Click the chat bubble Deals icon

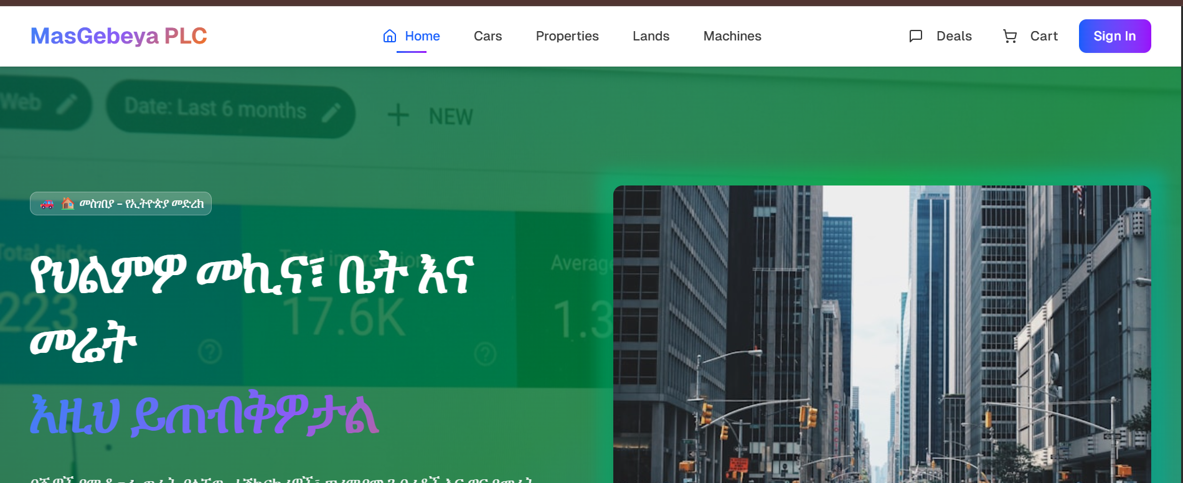click(x=915, y=36)
